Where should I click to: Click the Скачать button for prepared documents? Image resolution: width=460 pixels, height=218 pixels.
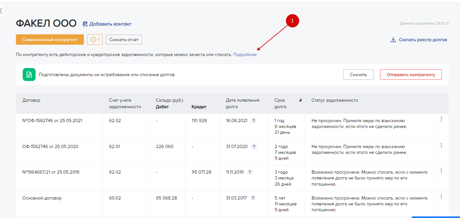(358, 75)
